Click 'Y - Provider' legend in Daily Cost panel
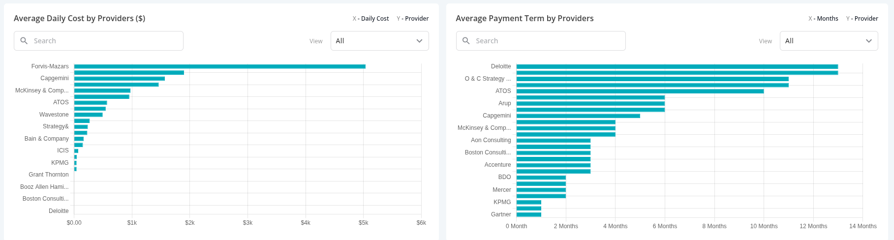The height and width of the screenshot is (240, 894). (x=413, y=19)
